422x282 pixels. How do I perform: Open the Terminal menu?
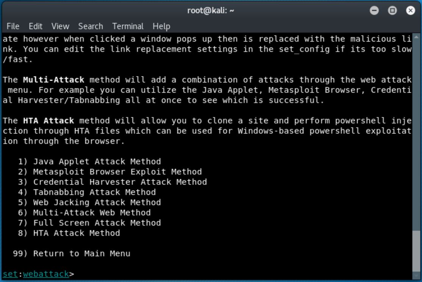coord(128,26)
